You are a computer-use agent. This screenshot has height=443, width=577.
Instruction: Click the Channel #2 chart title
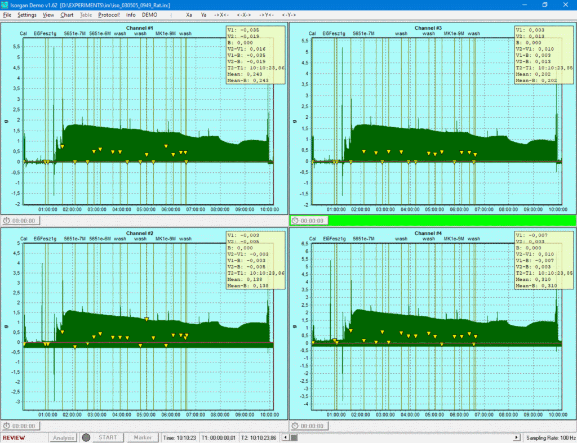pyautogui.click(x=140, y=233)
